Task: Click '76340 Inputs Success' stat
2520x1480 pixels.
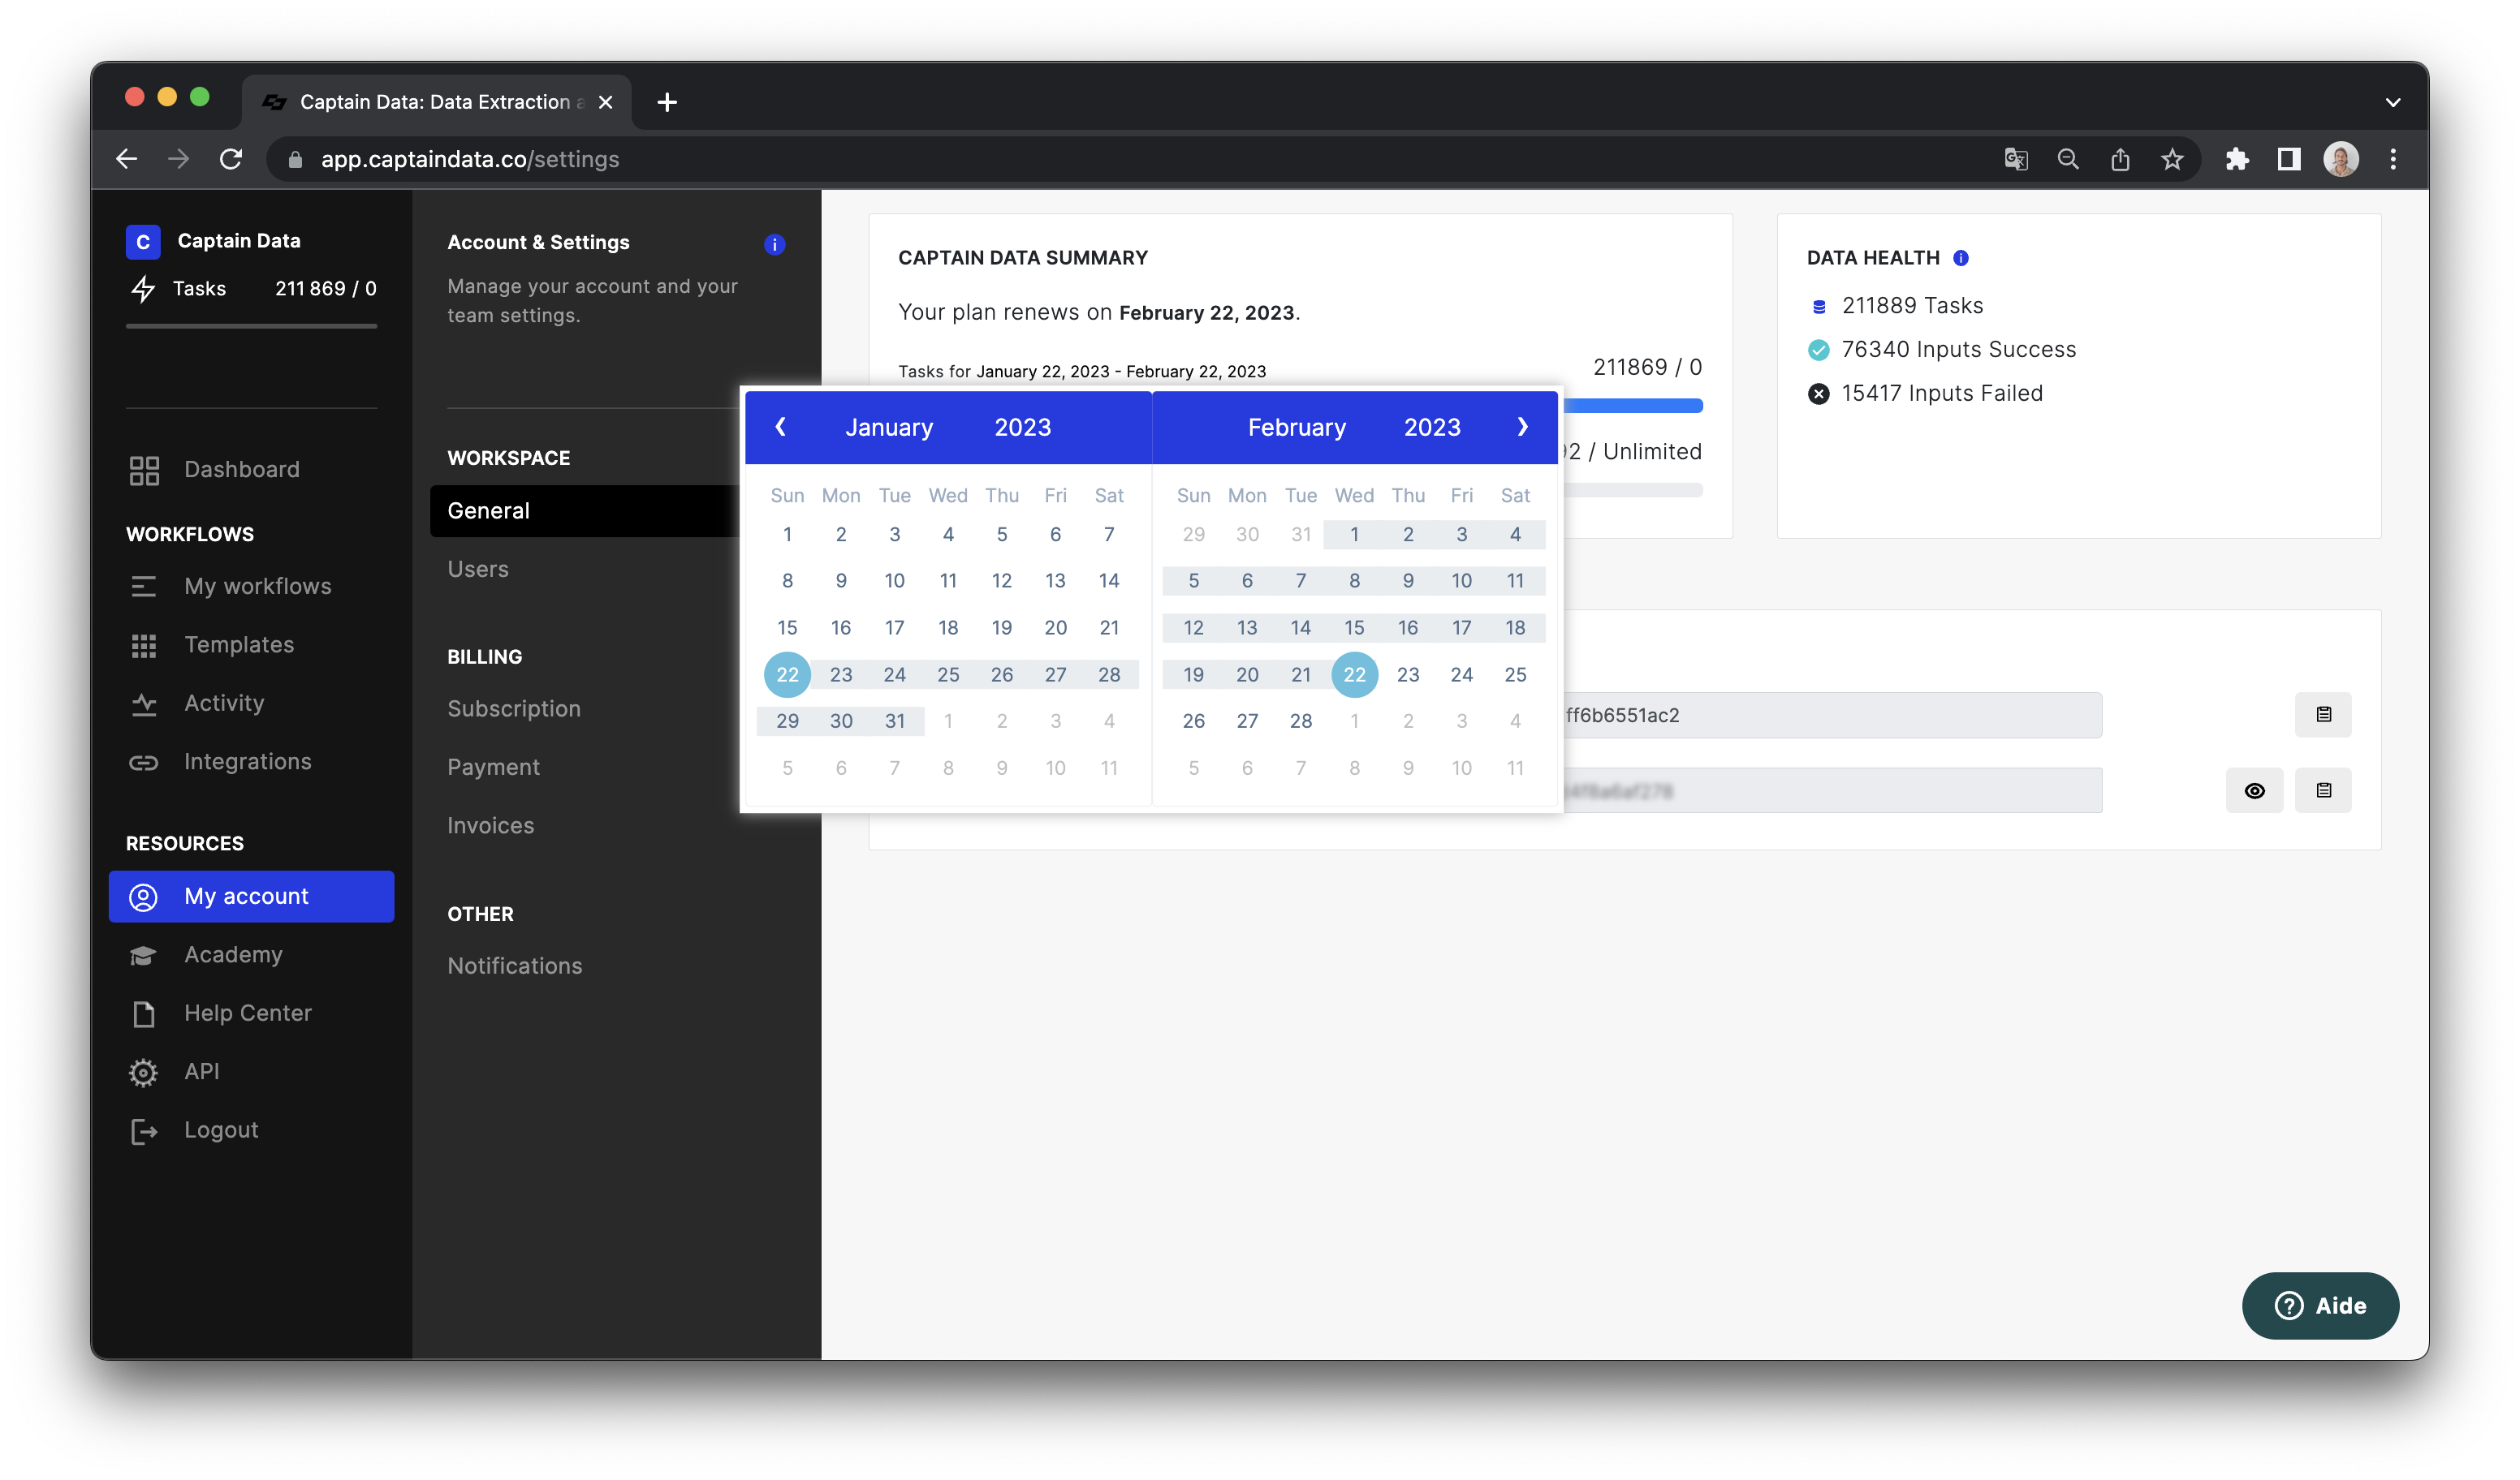Action: (1958, 350)
